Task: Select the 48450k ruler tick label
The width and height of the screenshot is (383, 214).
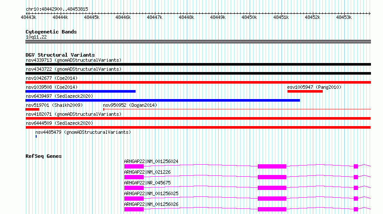Action: pyautogui.click(x=249, y=17)
